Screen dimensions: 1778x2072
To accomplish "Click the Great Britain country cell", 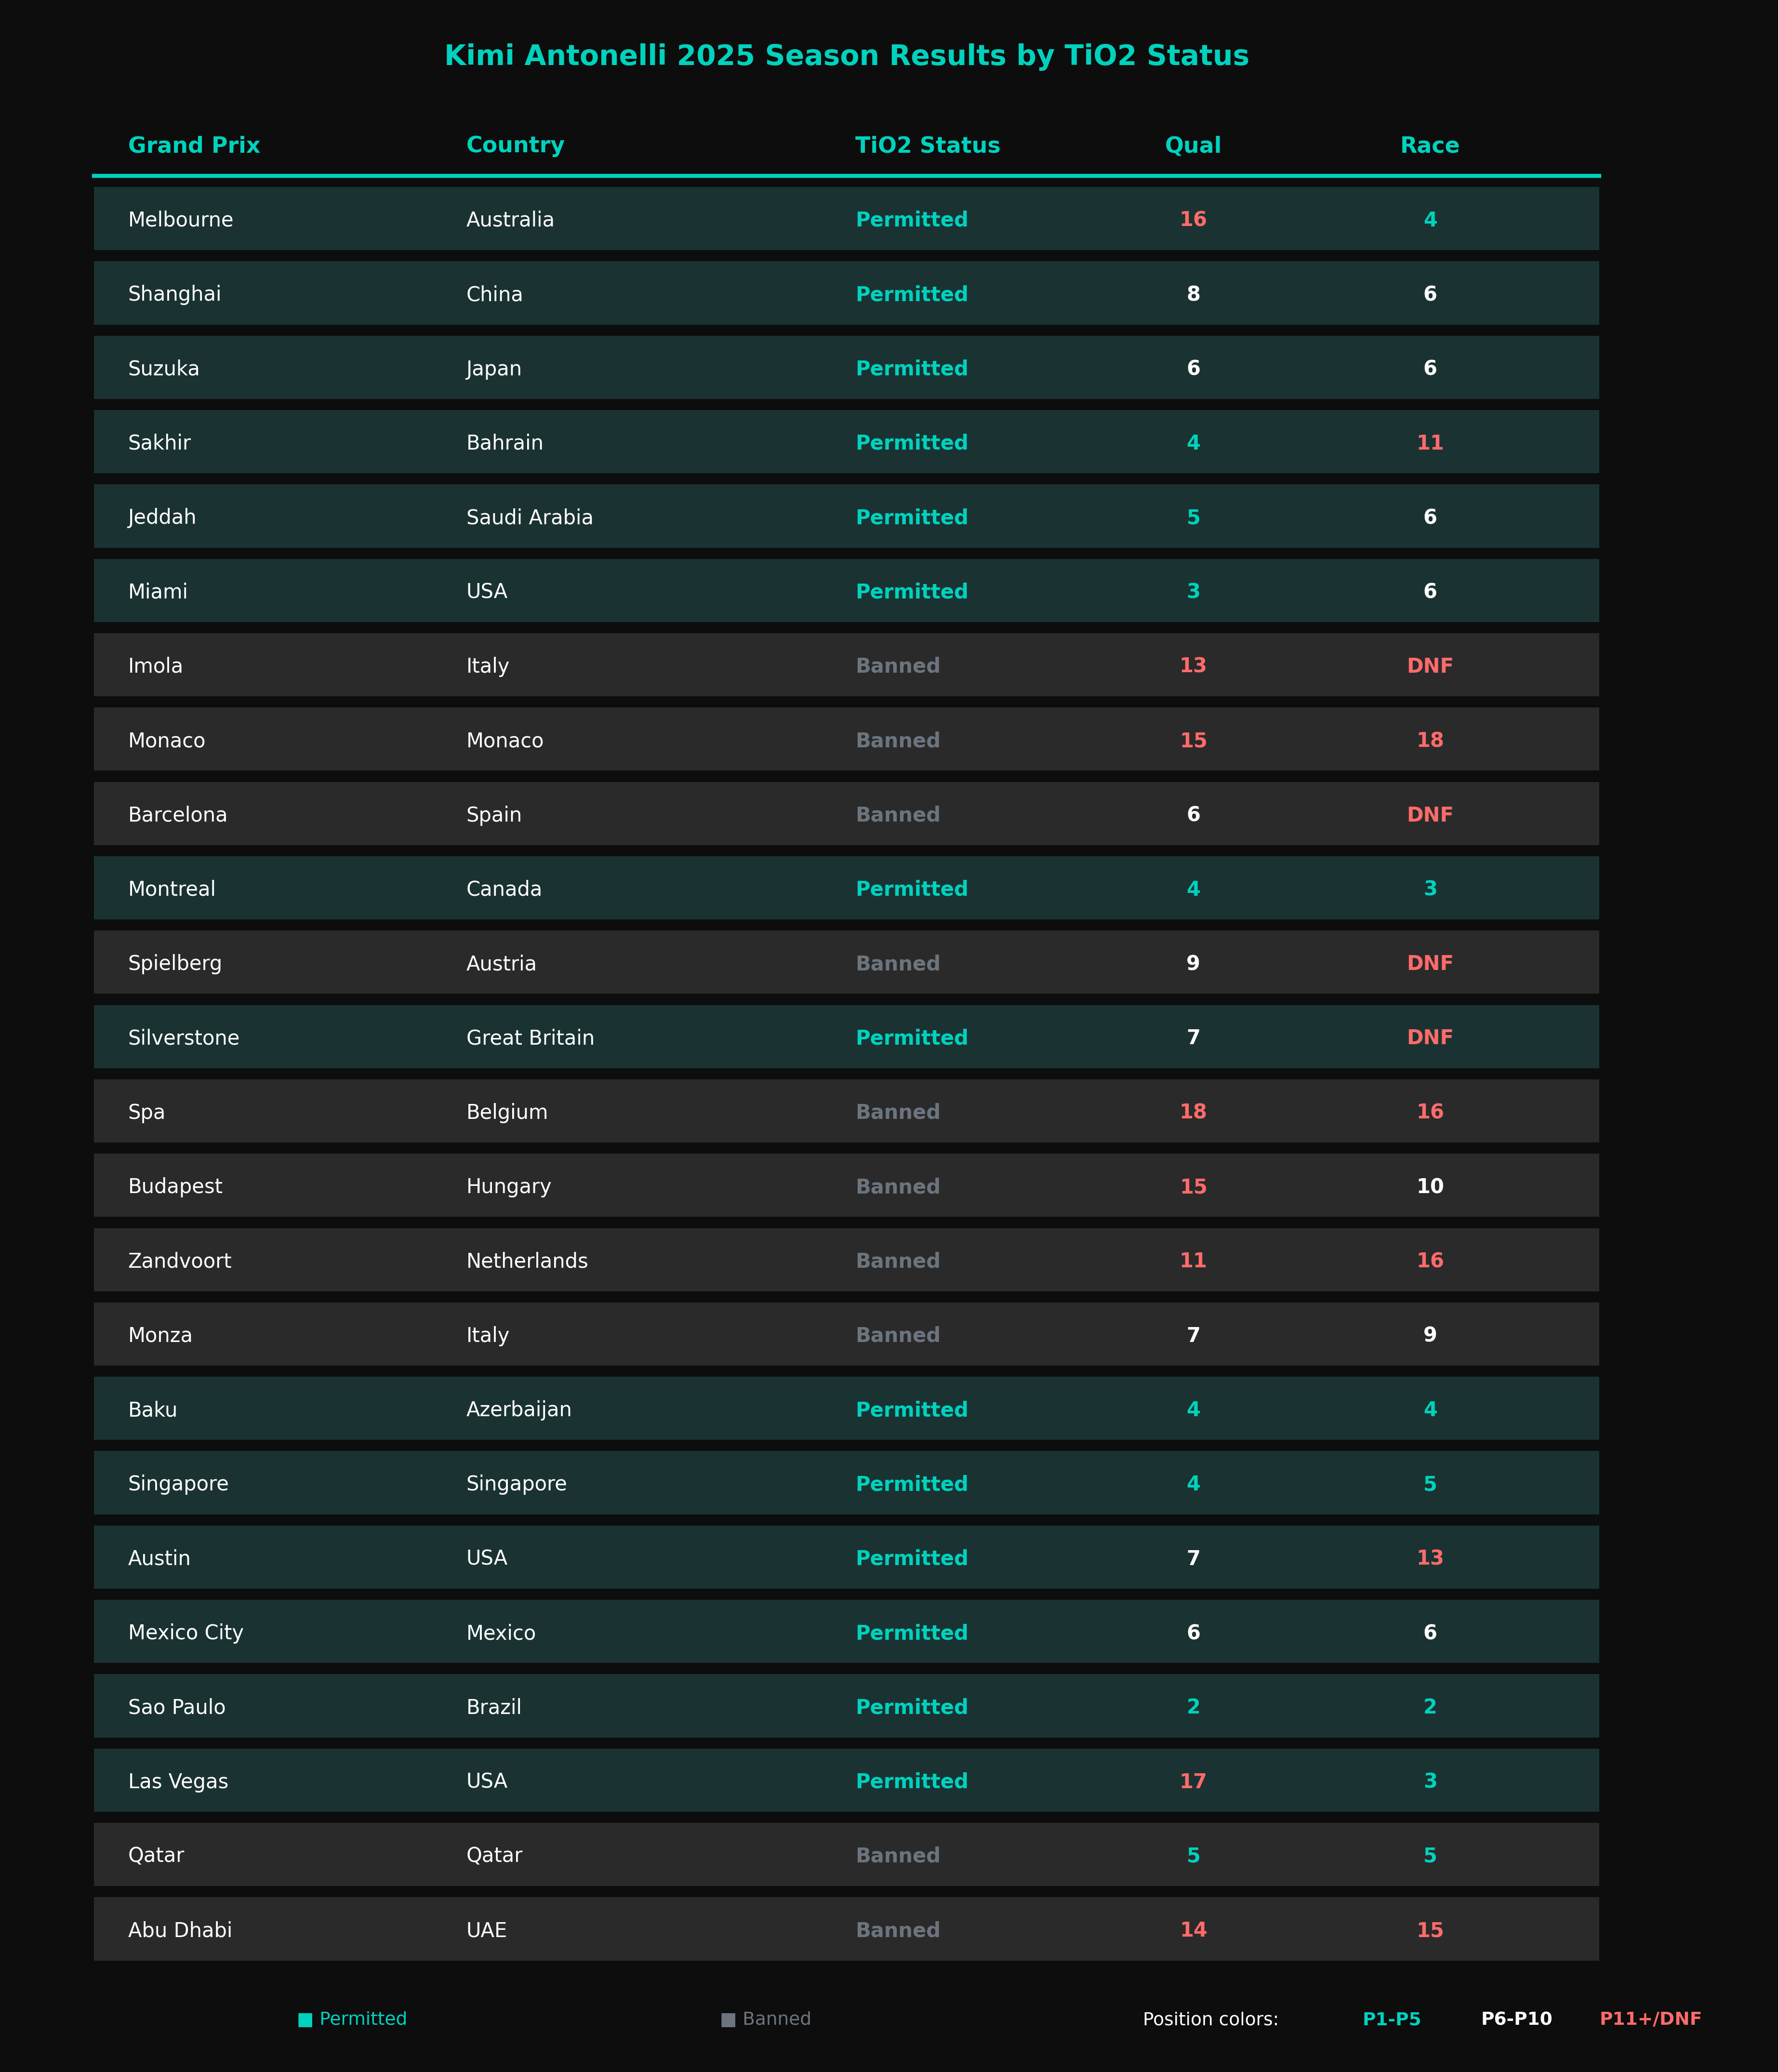I will coord(530,1037).
